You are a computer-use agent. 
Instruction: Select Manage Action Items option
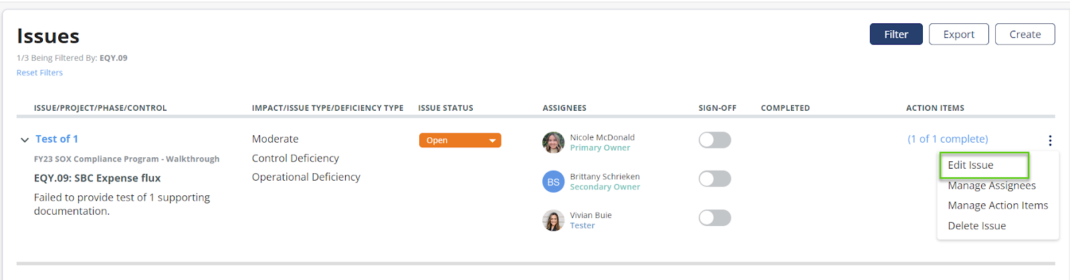tap(997, 206)
